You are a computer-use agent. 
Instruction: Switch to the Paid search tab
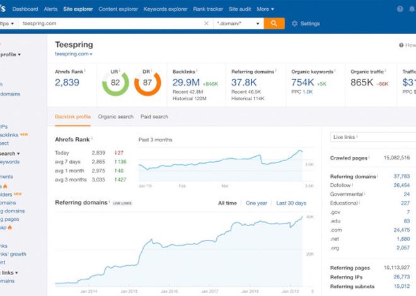[x=154, y=117]
